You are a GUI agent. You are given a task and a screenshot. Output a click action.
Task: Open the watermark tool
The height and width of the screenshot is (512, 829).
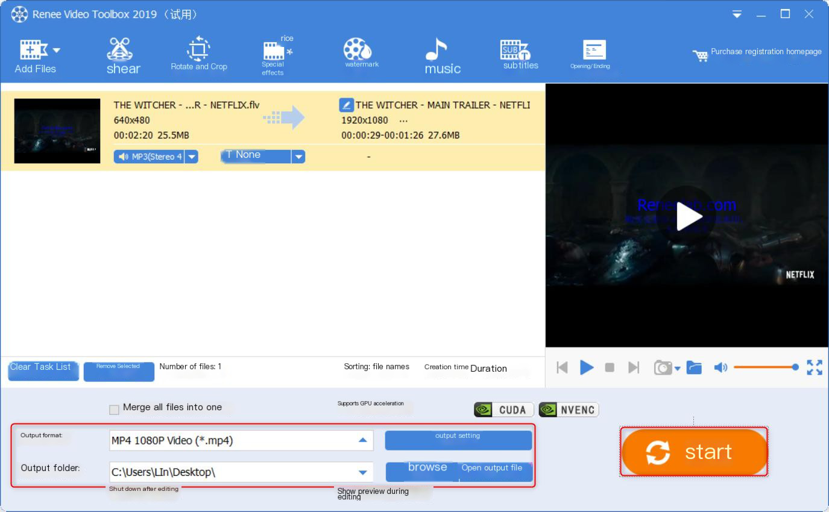pos(361,54)
